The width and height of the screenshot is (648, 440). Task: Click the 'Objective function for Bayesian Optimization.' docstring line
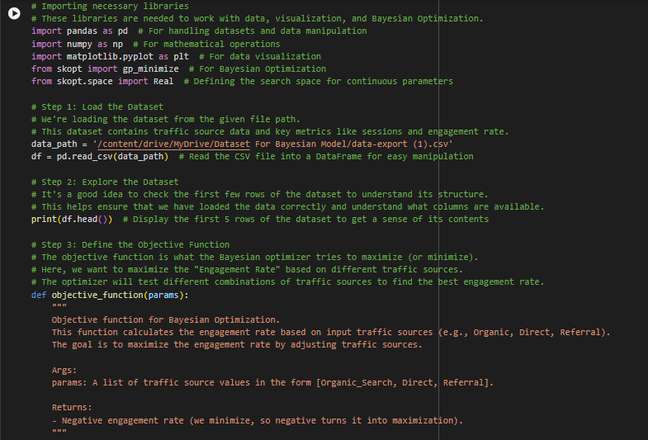166,319
